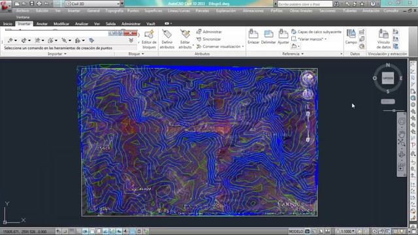Open Editor de bloques tool
Viewport: 418px width, 235px height.
[149, 39]
